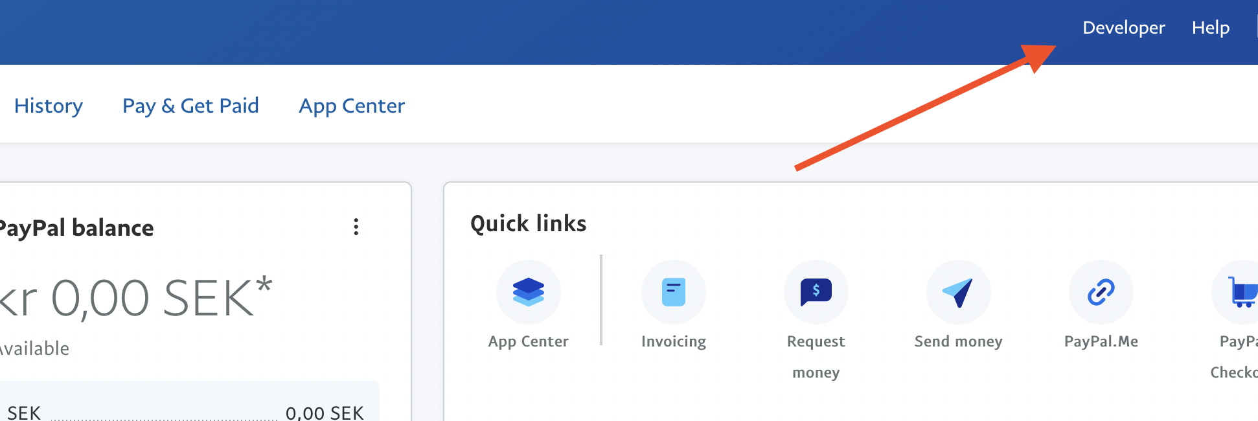Open PayPal balance three-dot options menu
The height and width of the screenshot is (421, 1258).
[x=356, y=227]
